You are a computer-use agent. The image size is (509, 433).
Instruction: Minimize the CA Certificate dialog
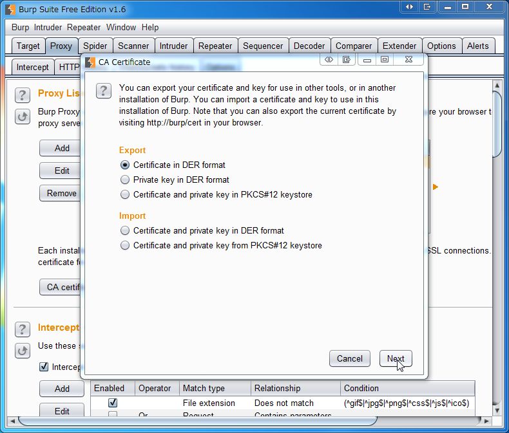pyautogui.click(x=367, y=60)
